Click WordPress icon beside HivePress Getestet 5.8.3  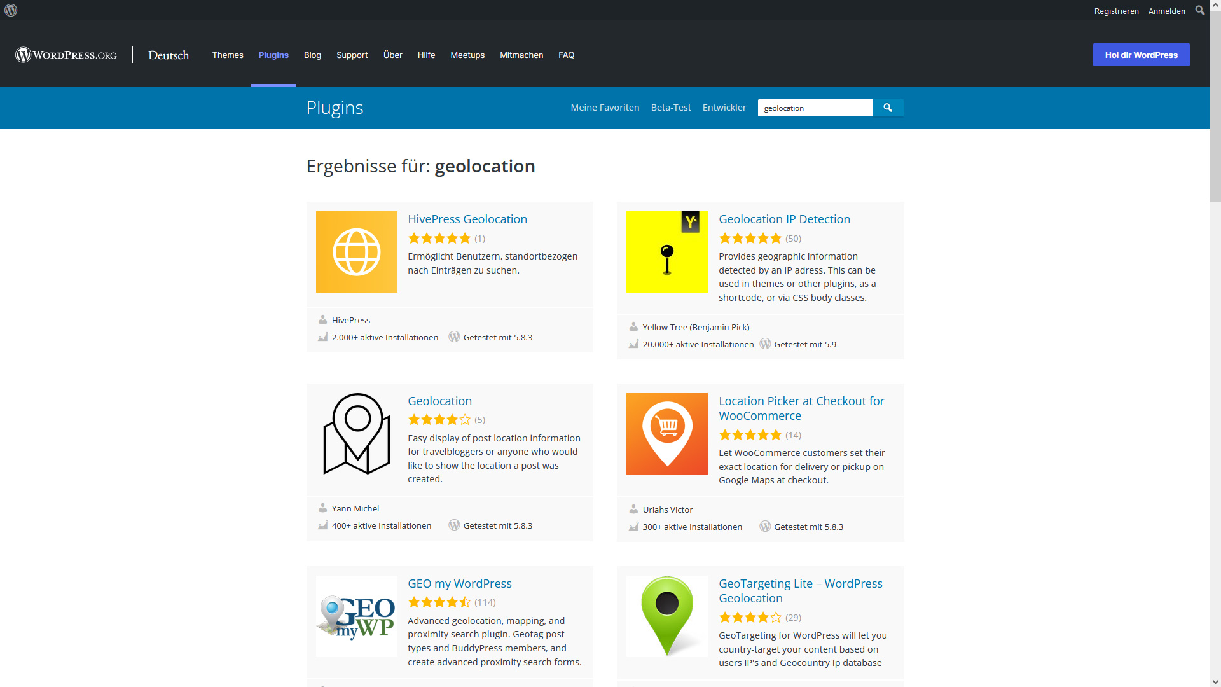pyautogui.click(x=454, y=337)
